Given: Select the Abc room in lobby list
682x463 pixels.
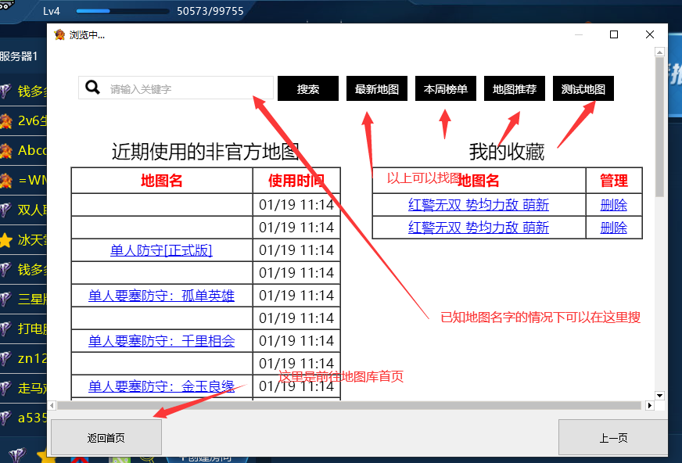Looking at the screenshot, I should click(23, 150).
